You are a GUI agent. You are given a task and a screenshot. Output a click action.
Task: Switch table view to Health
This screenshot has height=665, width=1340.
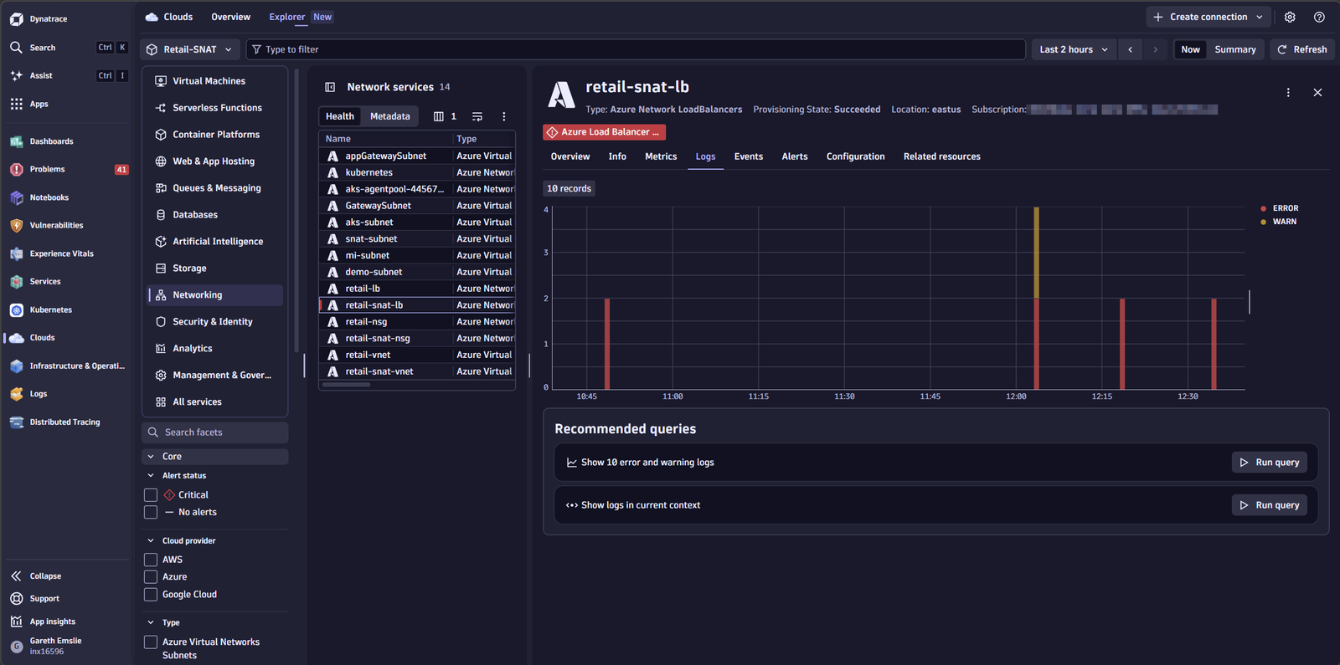(x=340, y=116)
